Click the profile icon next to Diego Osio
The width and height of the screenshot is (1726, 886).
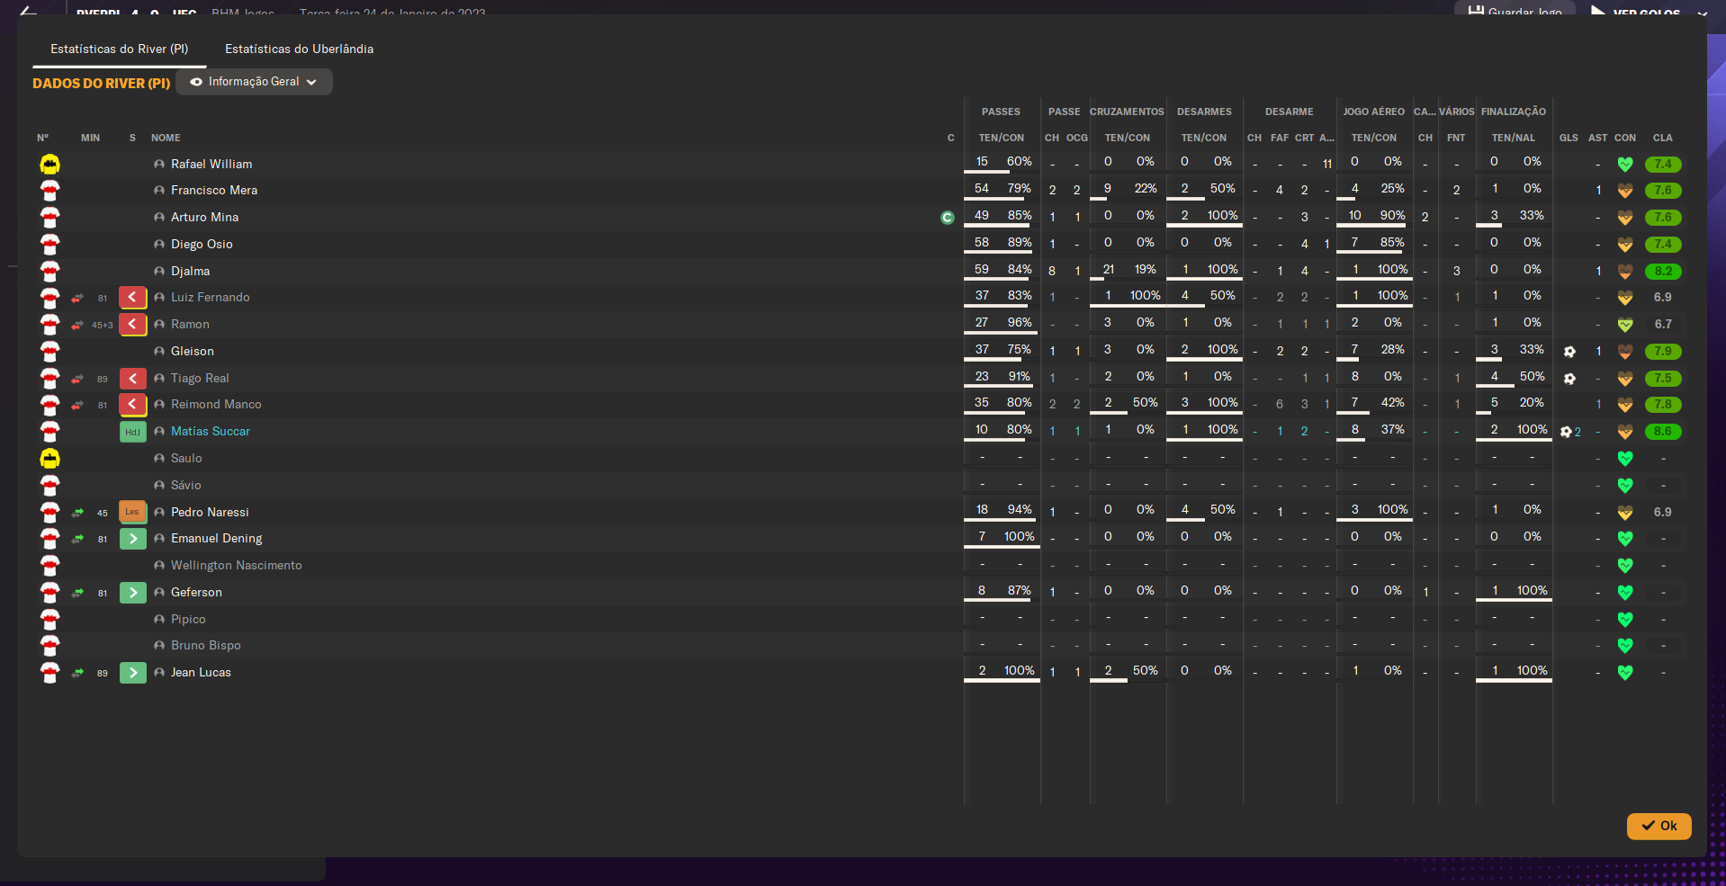point(159,244)
